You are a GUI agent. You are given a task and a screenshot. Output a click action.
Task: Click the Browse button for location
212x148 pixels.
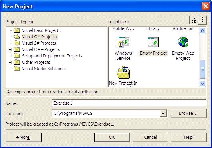pyautogui.click(x=189, y=113)
